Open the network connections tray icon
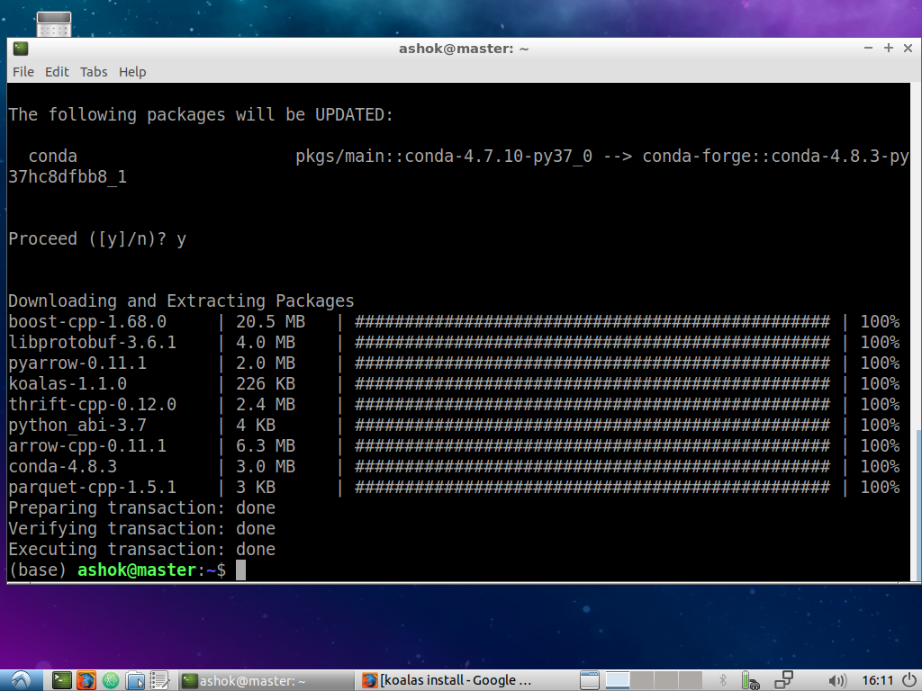This screenshot has height=691, width=922. coord(783,680)
